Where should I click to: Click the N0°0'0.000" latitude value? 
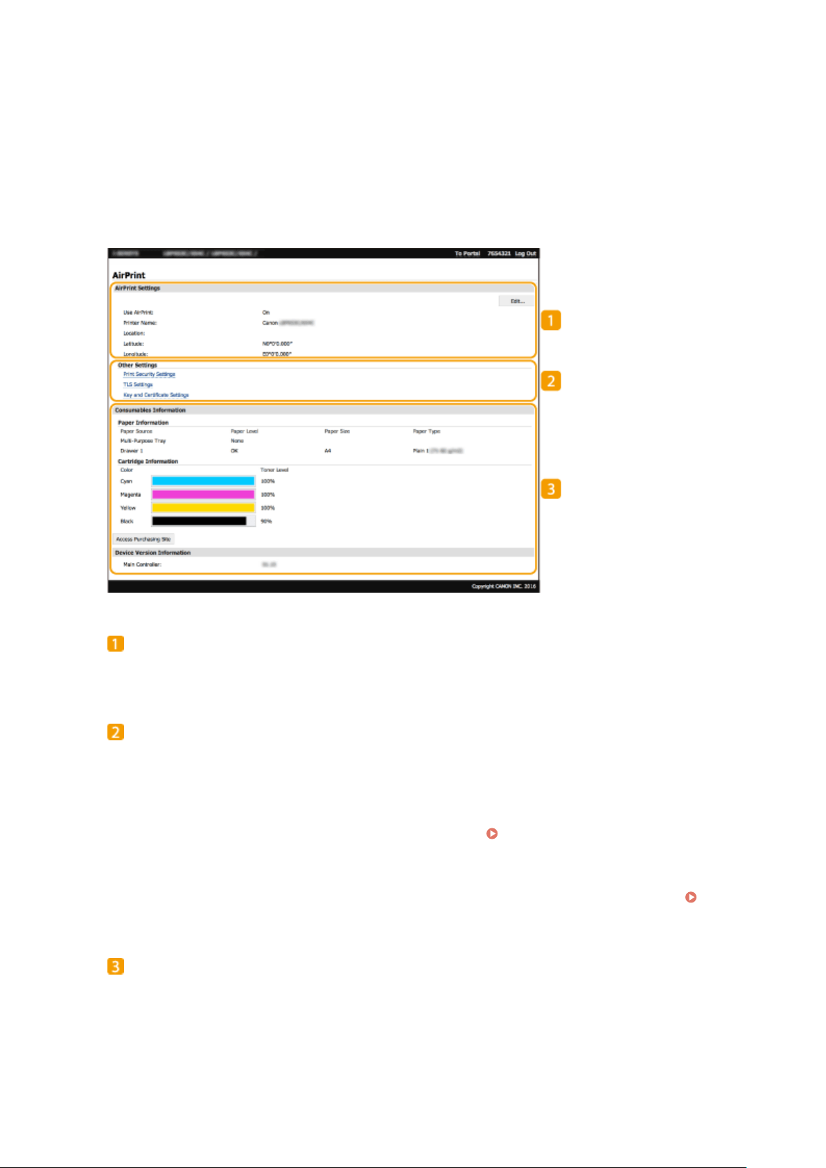(277, 344)
